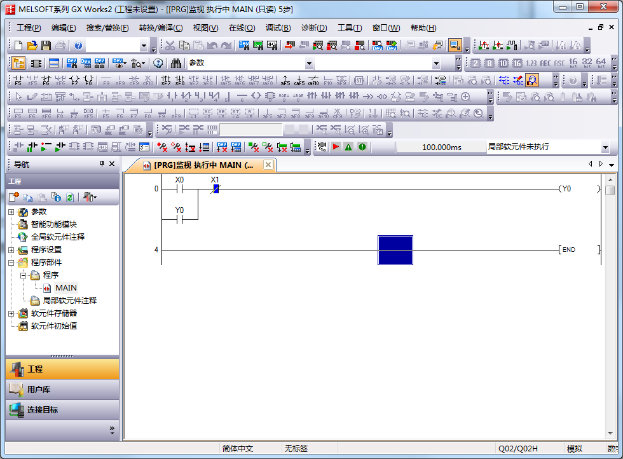
Task: Click the Open project folder icon
Action: (x=32, y=46)
